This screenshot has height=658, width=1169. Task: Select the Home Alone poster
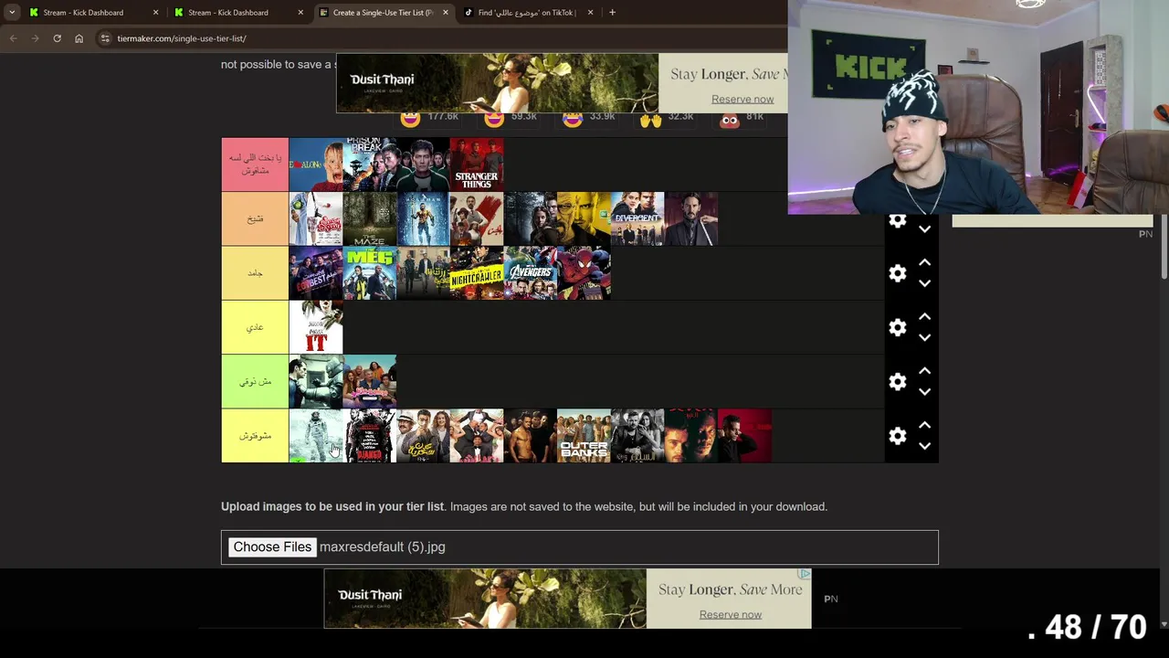[x=316, y=164]
